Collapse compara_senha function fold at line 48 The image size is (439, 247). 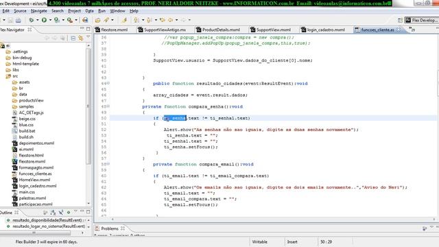(x=108, y=106)
